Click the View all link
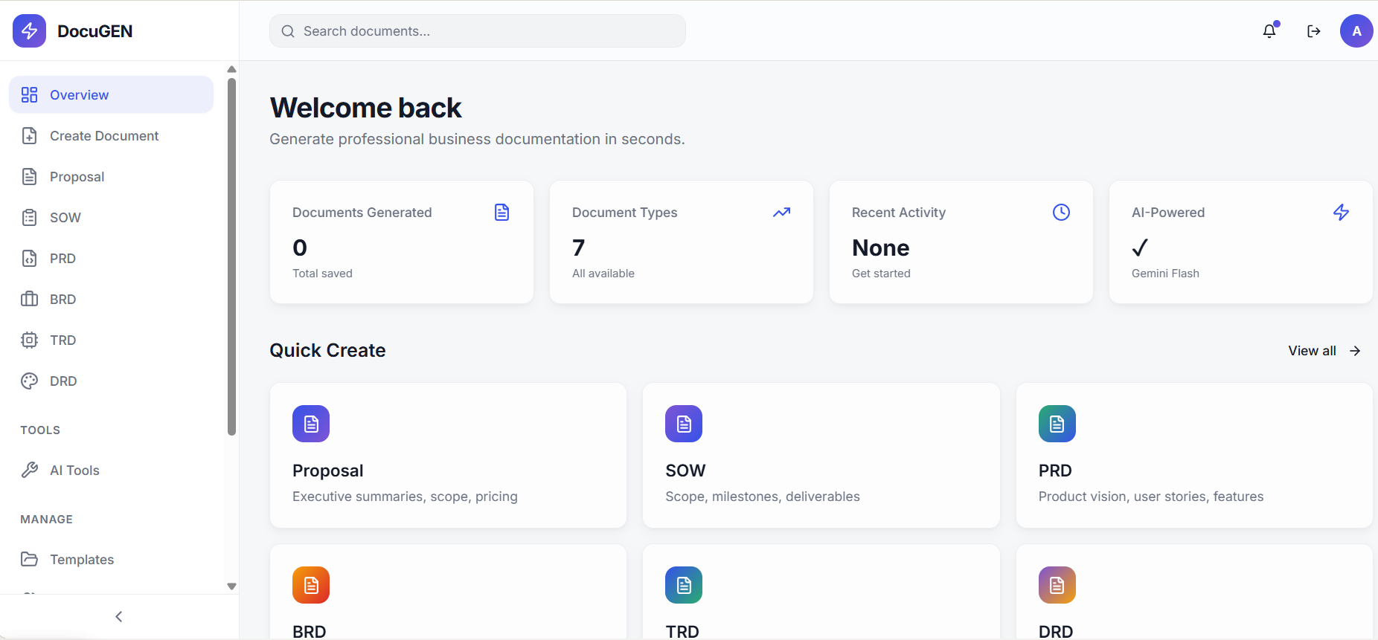The image size is (1378, 640). (1324, 351)
